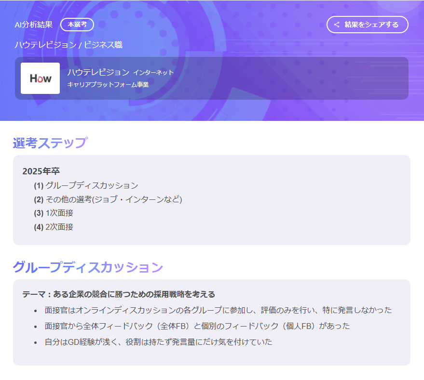Click the ハウテレビジョン / ビジネス職 title
The width and height of the screenshot is (424, 380).
point(68,45)
